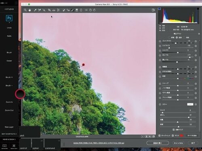The height and width of the screenshot is (151, 202).
Task: Click the Y before/after view icon
Action: click(x=143, y=136)
